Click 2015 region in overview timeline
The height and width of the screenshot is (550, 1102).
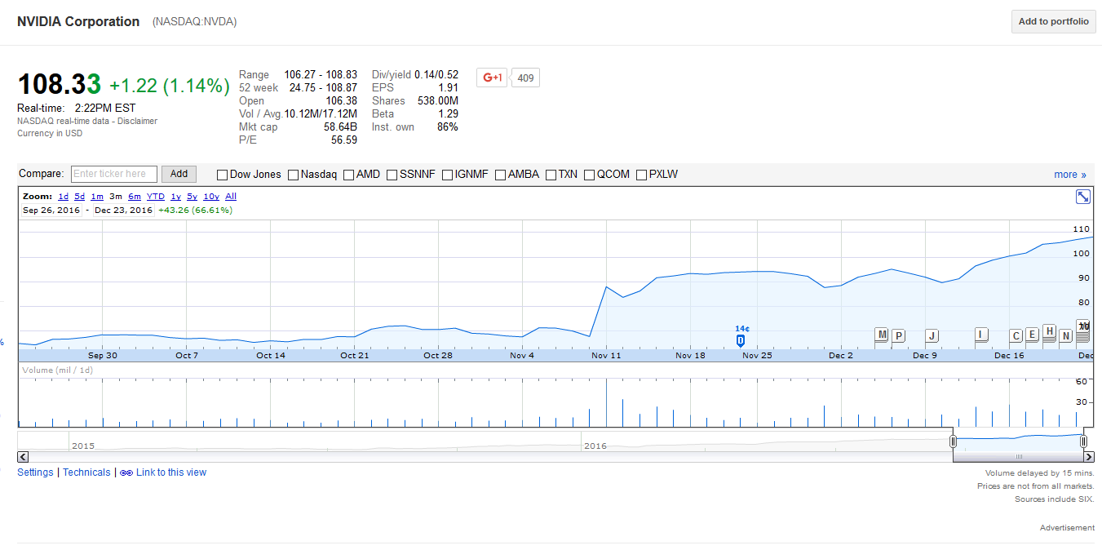(83, 446)
